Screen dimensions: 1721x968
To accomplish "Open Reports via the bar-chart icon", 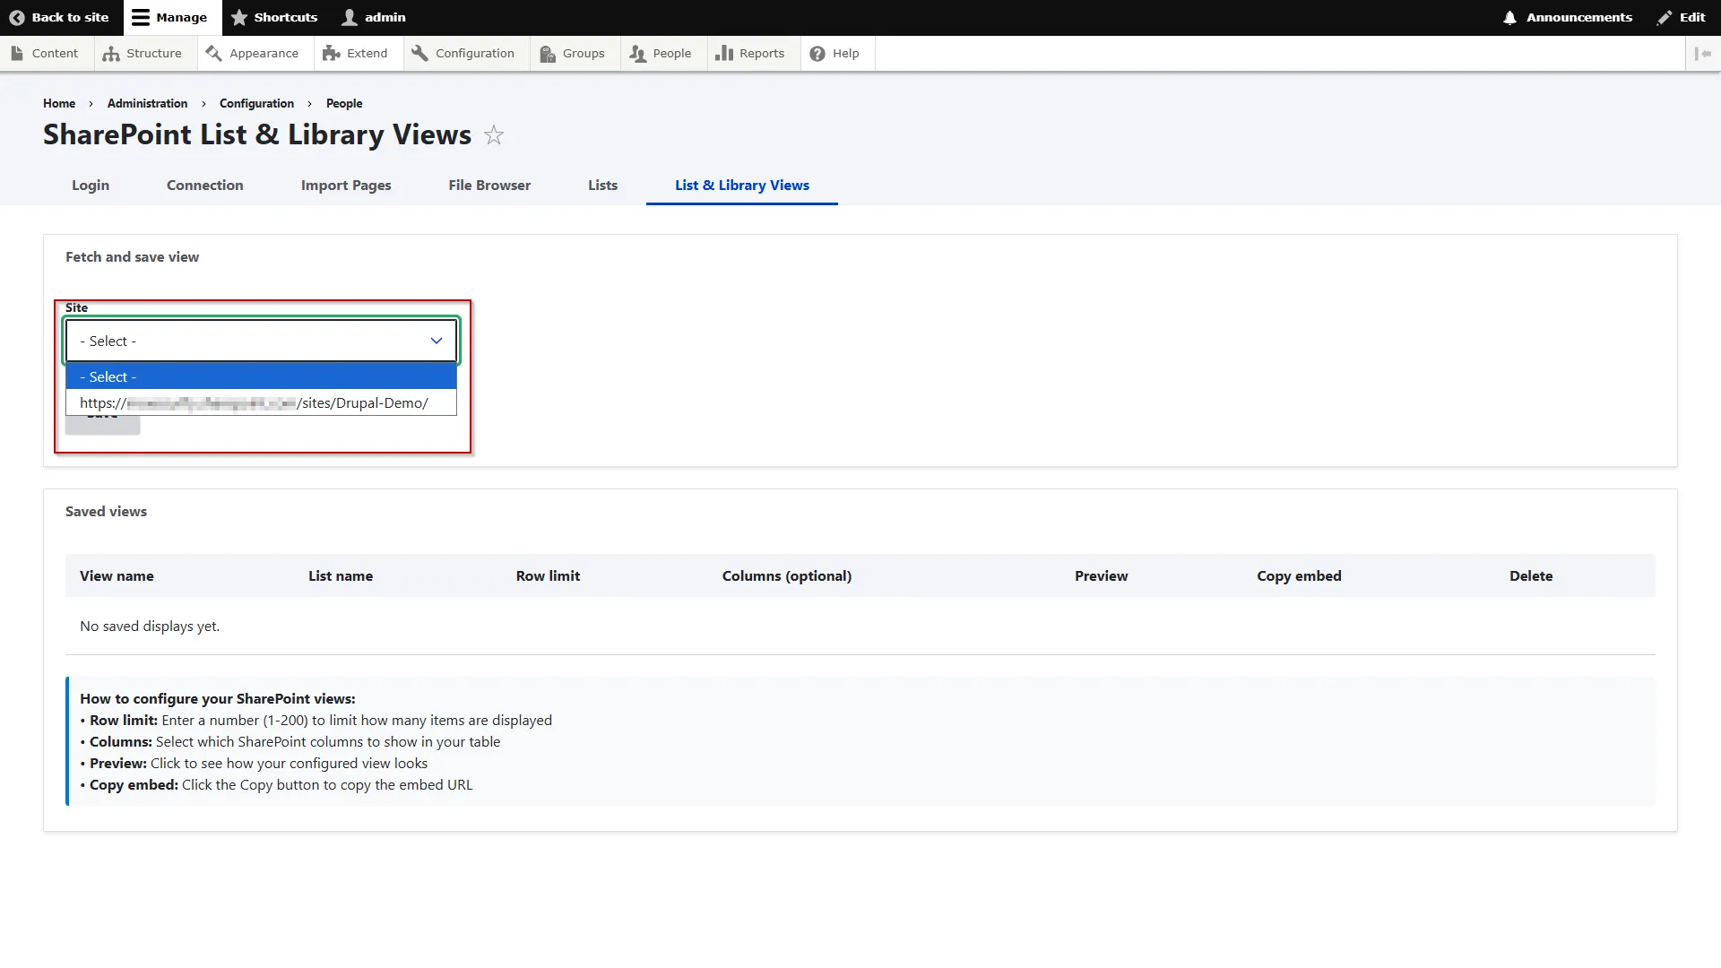I will tap(722, 53).
